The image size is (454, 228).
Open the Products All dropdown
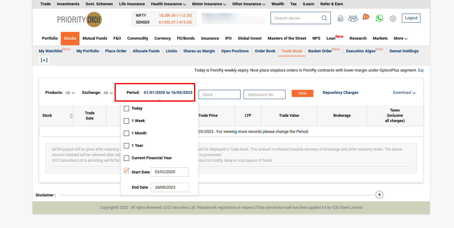70,93
